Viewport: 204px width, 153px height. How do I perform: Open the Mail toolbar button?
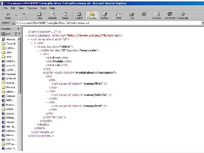point(119,16)
